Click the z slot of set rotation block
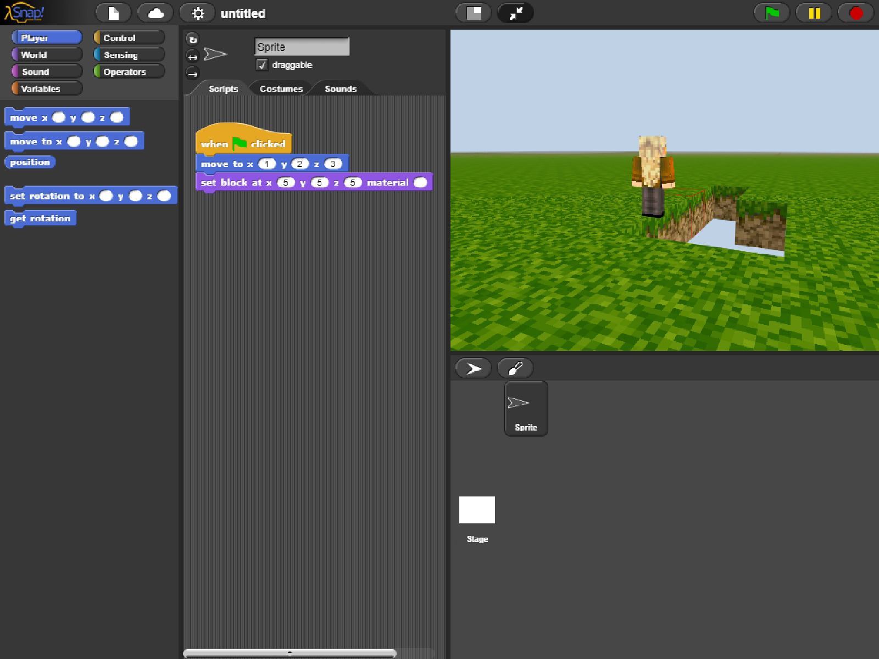This screenshot has width=879, height=659. [x=164, y=196]
